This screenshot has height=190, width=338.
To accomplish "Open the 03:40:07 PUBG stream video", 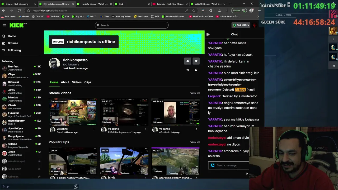I will pos(124,112).
